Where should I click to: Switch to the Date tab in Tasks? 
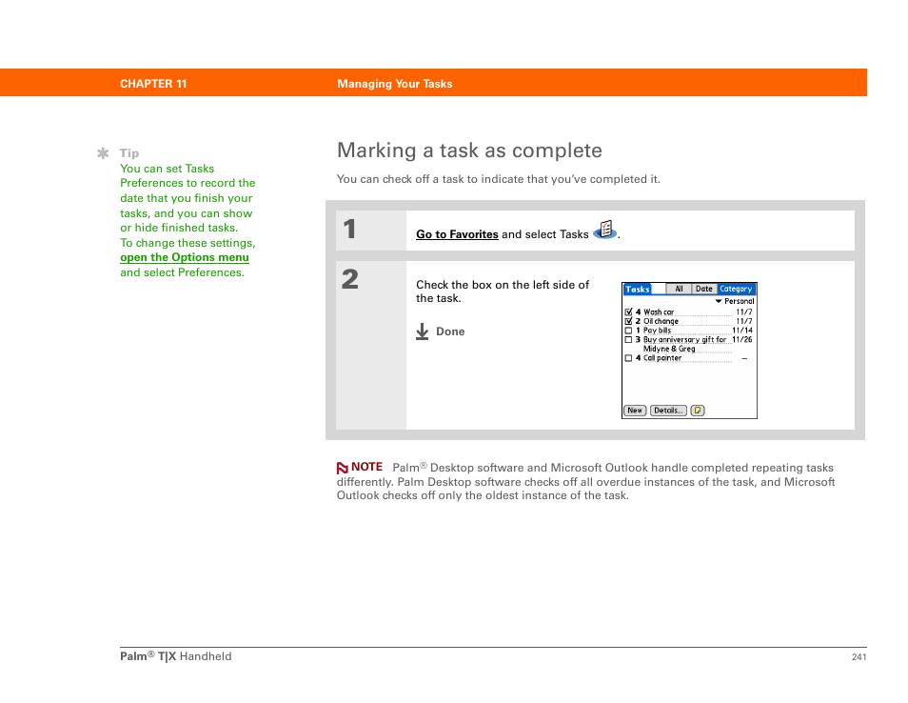pos(704,289)
